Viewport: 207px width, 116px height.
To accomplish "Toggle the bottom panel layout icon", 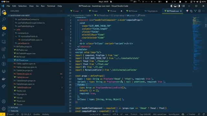I will click(x=175, y=6).
